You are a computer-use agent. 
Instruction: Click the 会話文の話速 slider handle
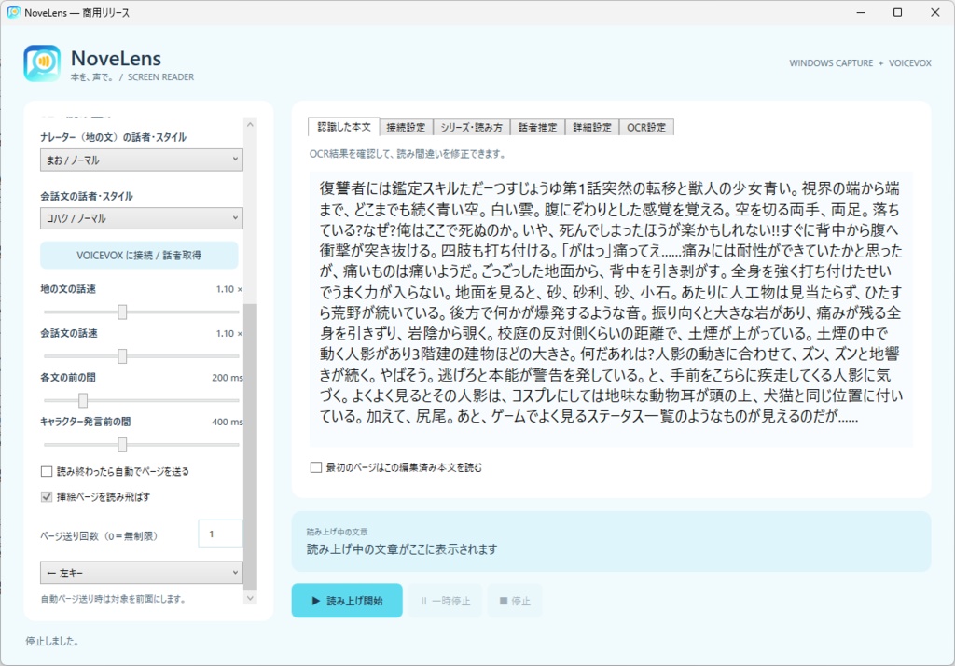pyautogui.click(x=122, y=355)
